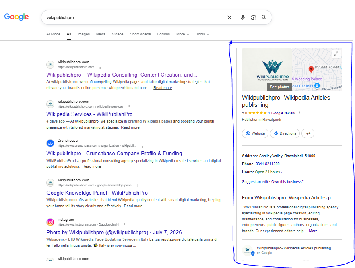Click the Website button in panel
The image size is (355, 268).
(255, 133)
